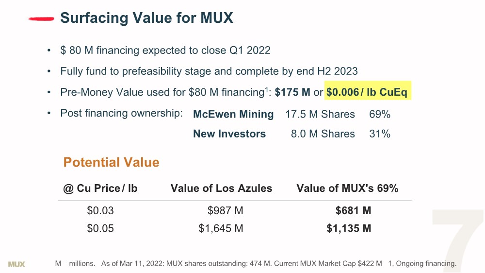Select the $0.05 copper price row
This screenshot has height=273, width=485.
tap(100, 228)
